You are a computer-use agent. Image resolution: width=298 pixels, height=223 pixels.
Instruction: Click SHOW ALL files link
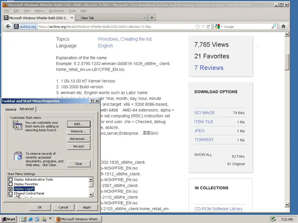203,155
